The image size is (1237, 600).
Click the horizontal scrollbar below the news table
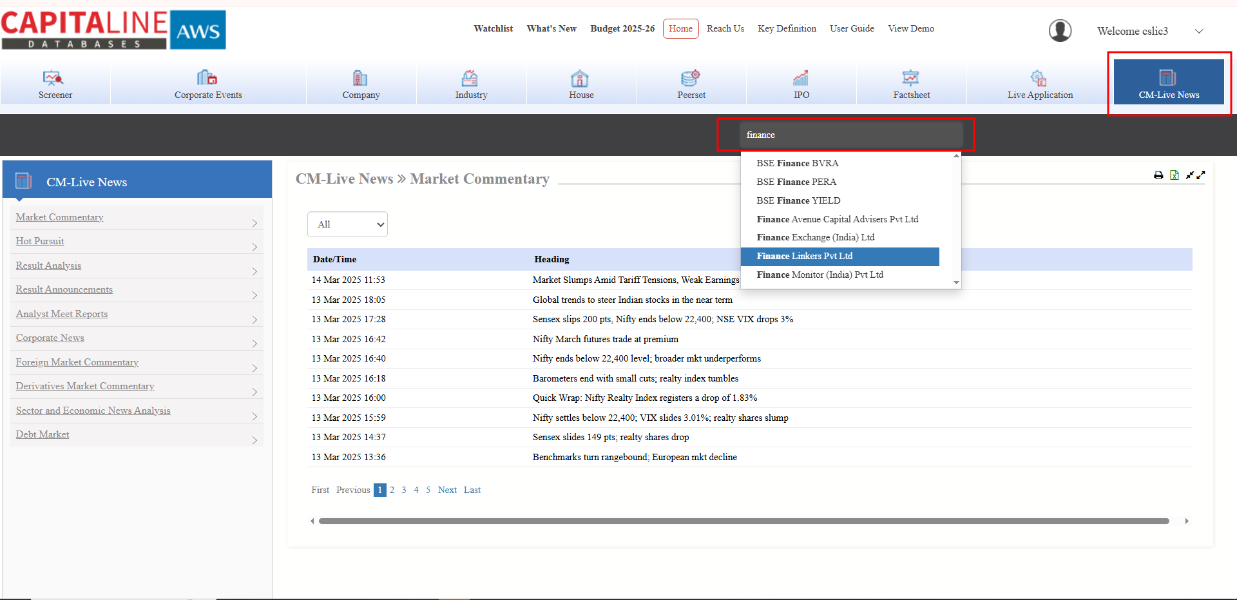click(x=743, y=521)
